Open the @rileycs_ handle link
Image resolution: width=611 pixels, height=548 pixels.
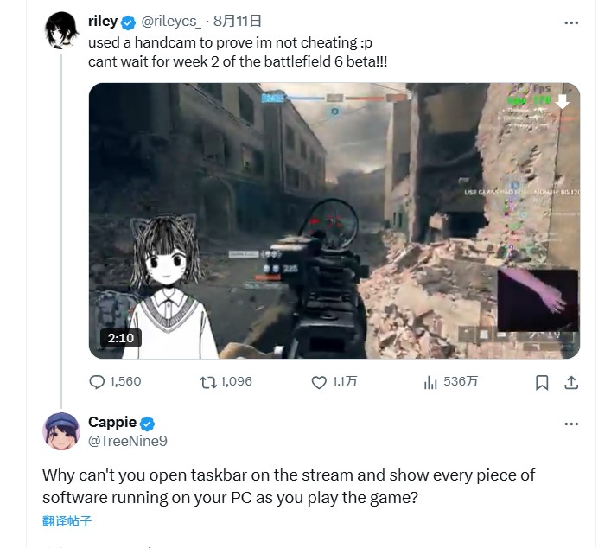click(x=170, y=21)
